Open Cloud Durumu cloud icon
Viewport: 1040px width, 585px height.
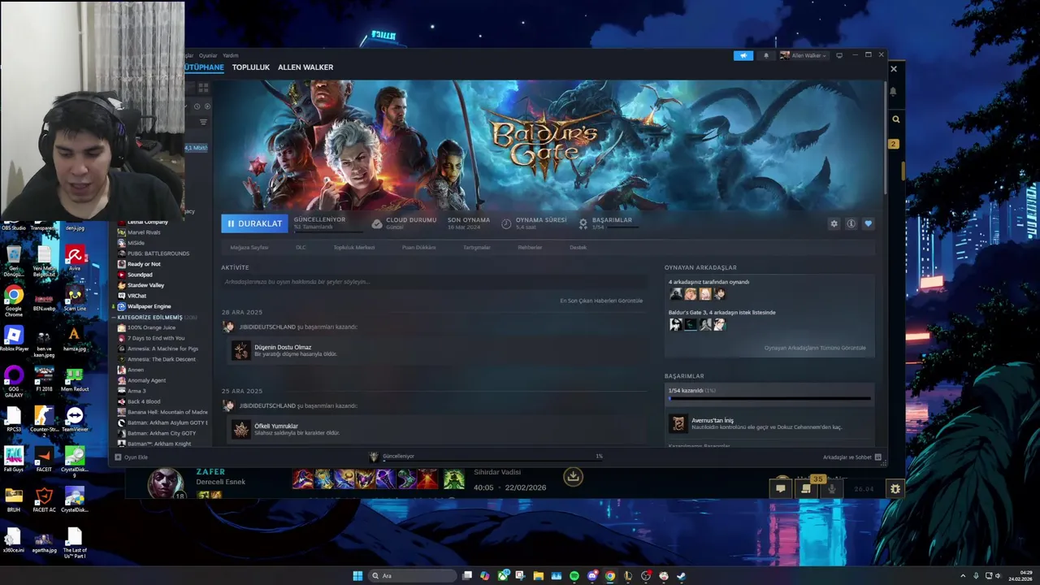pos(377,223)
